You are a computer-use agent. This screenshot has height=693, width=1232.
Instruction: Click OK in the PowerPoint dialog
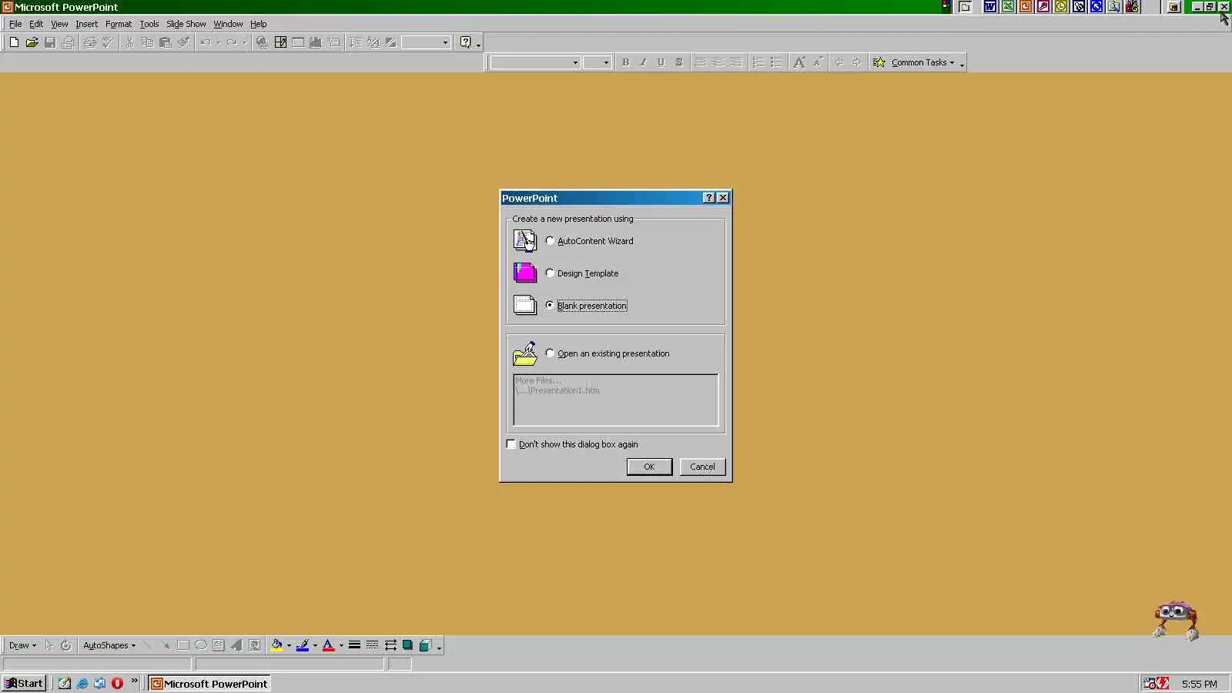[x=649, y=467]
